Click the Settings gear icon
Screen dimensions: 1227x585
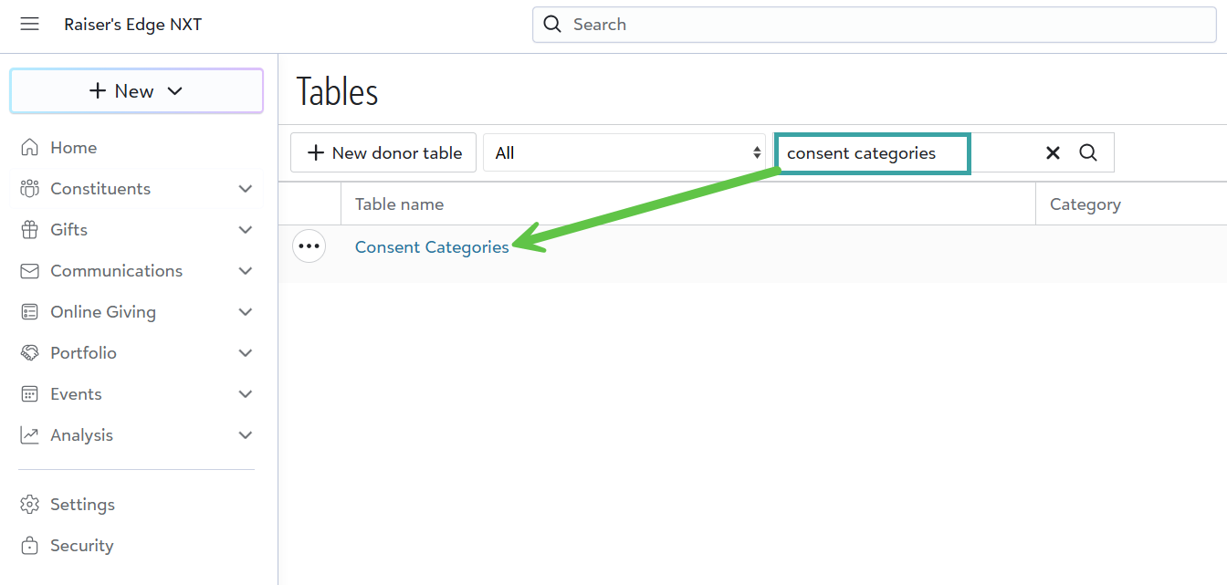(x=30, y=505)
